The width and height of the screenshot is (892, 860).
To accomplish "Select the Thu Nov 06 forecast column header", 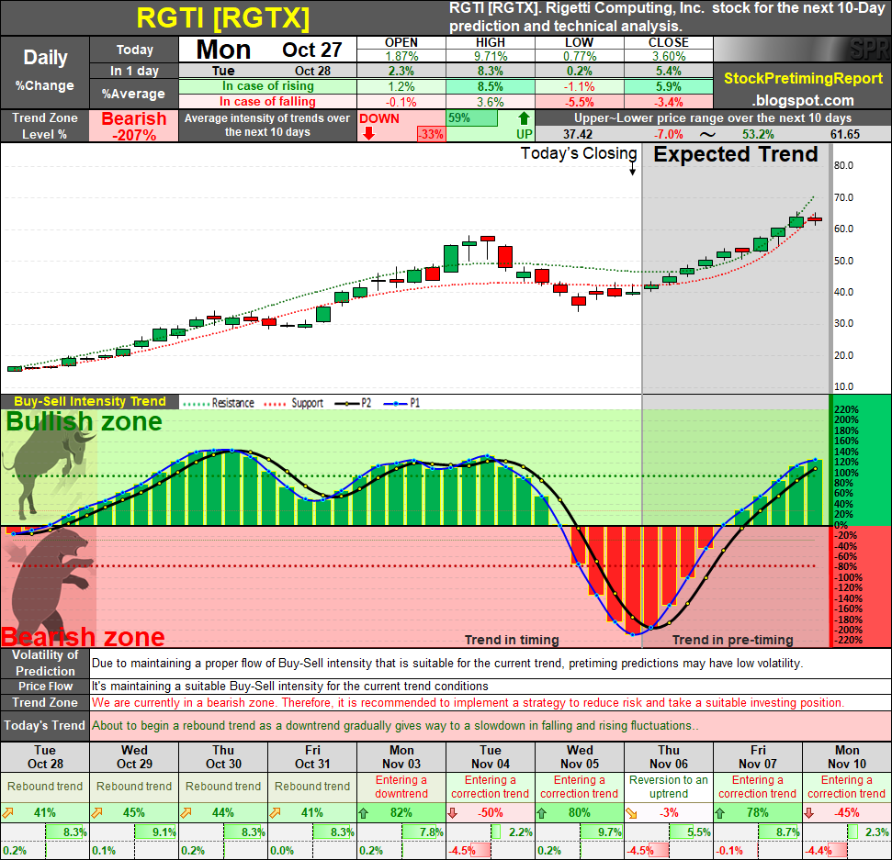I will point(669,757).
